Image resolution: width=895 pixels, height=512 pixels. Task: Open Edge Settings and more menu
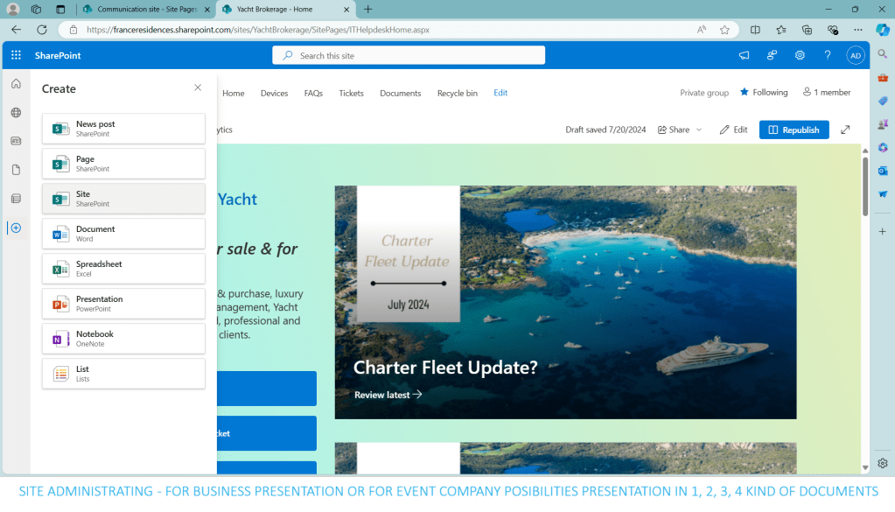coord(858,29)
